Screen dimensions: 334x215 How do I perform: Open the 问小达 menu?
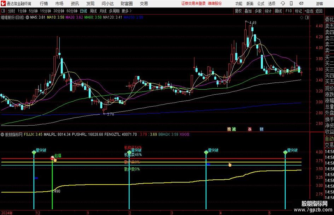tap(107, 4)
